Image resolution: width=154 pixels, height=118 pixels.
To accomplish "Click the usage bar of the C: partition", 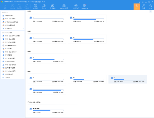I will 129,80.
